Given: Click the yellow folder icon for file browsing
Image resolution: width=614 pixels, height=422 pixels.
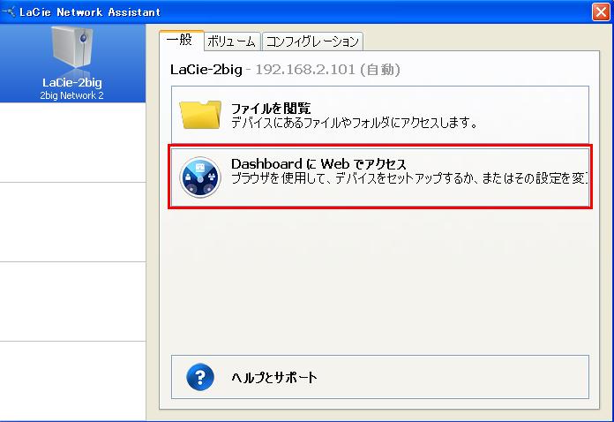Looking at the screenshot, I should 200,115.
